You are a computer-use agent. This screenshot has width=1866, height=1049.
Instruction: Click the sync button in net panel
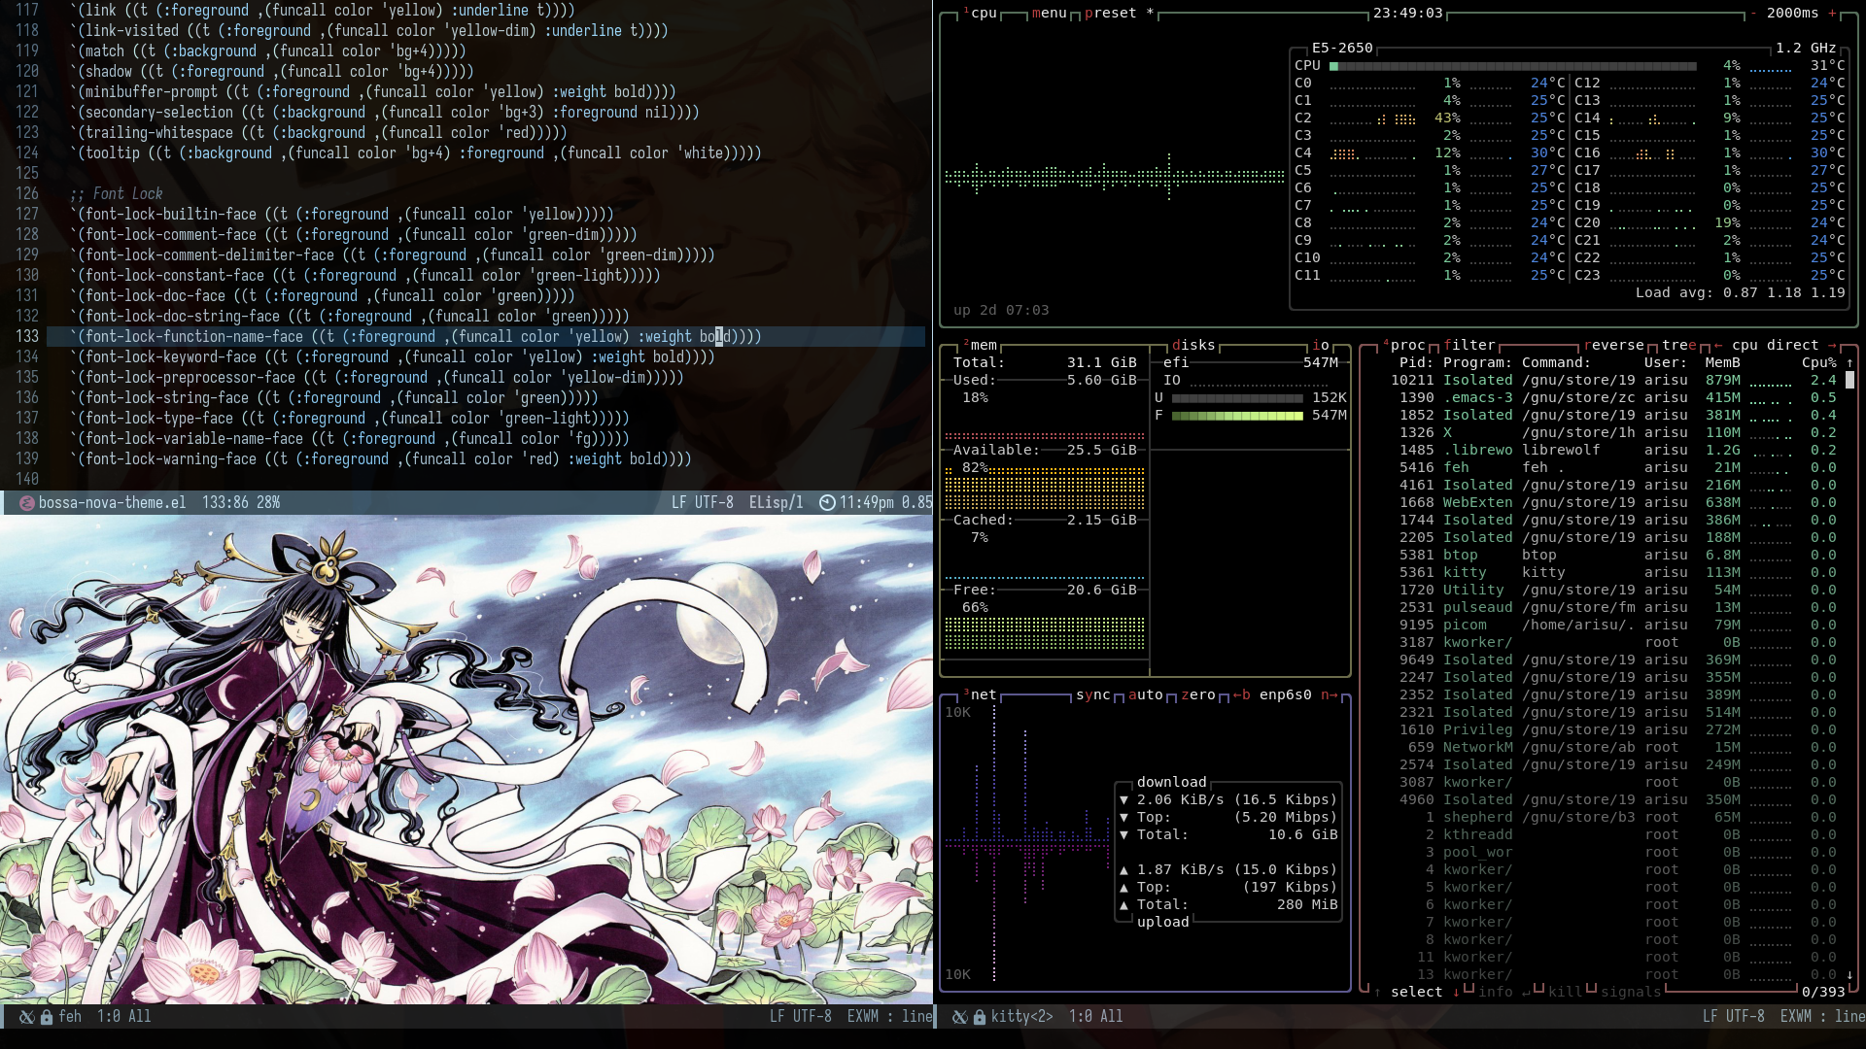1092,695
